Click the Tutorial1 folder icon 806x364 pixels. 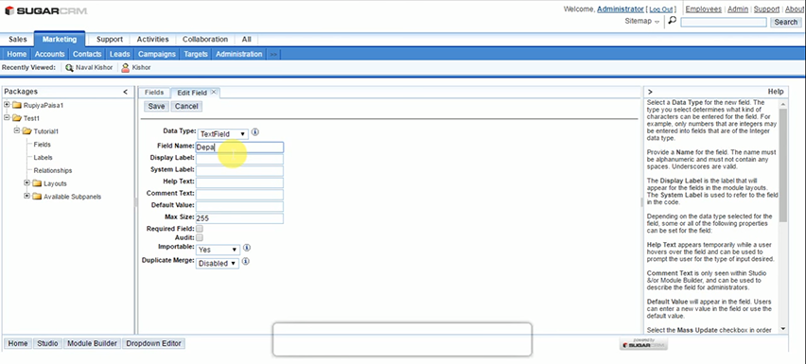tap(26, 131)
